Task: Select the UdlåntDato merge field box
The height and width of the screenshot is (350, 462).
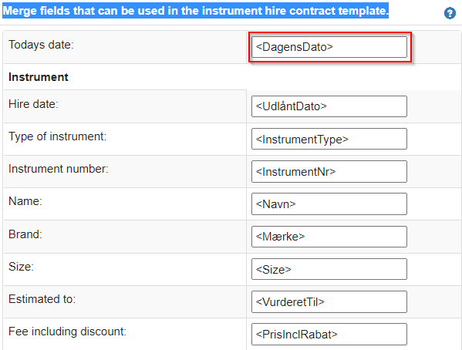Action: pyautogui.click(x=329, y=106)
